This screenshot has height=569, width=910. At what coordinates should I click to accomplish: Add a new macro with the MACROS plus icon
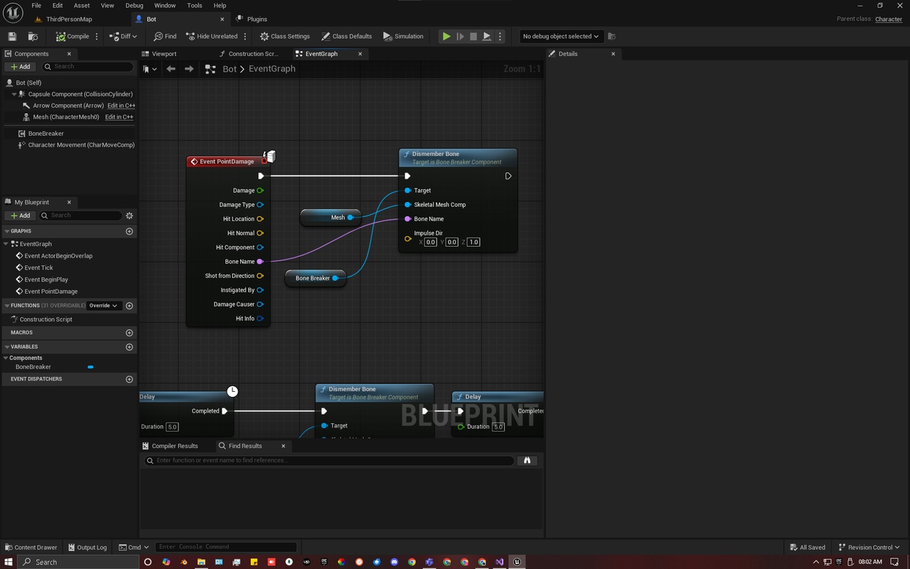tap(129, 333)
